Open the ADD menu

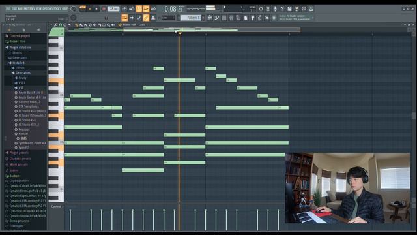click(20, 8)
